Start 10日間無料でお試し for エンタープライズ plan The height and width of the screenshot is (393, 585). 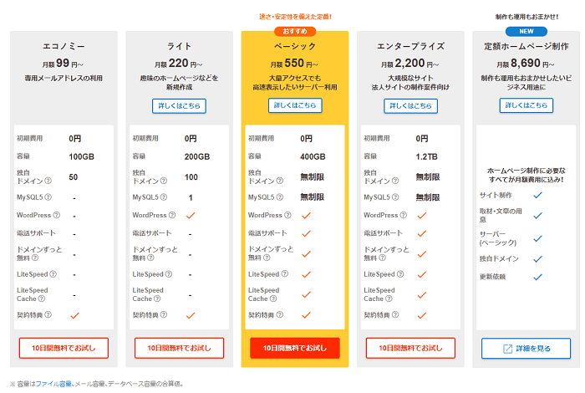tap(411, 348)
